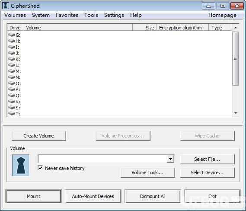Open the Tools menu
246x211 pixels.
[x=91, y=15]
